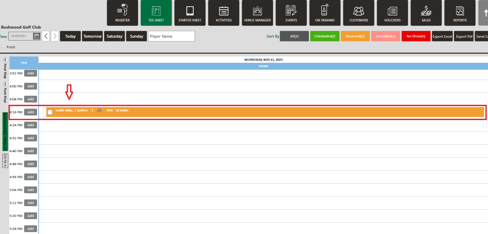488x234 pixels.
Task: Open the Sales module
Action: [x=426, y=13]
